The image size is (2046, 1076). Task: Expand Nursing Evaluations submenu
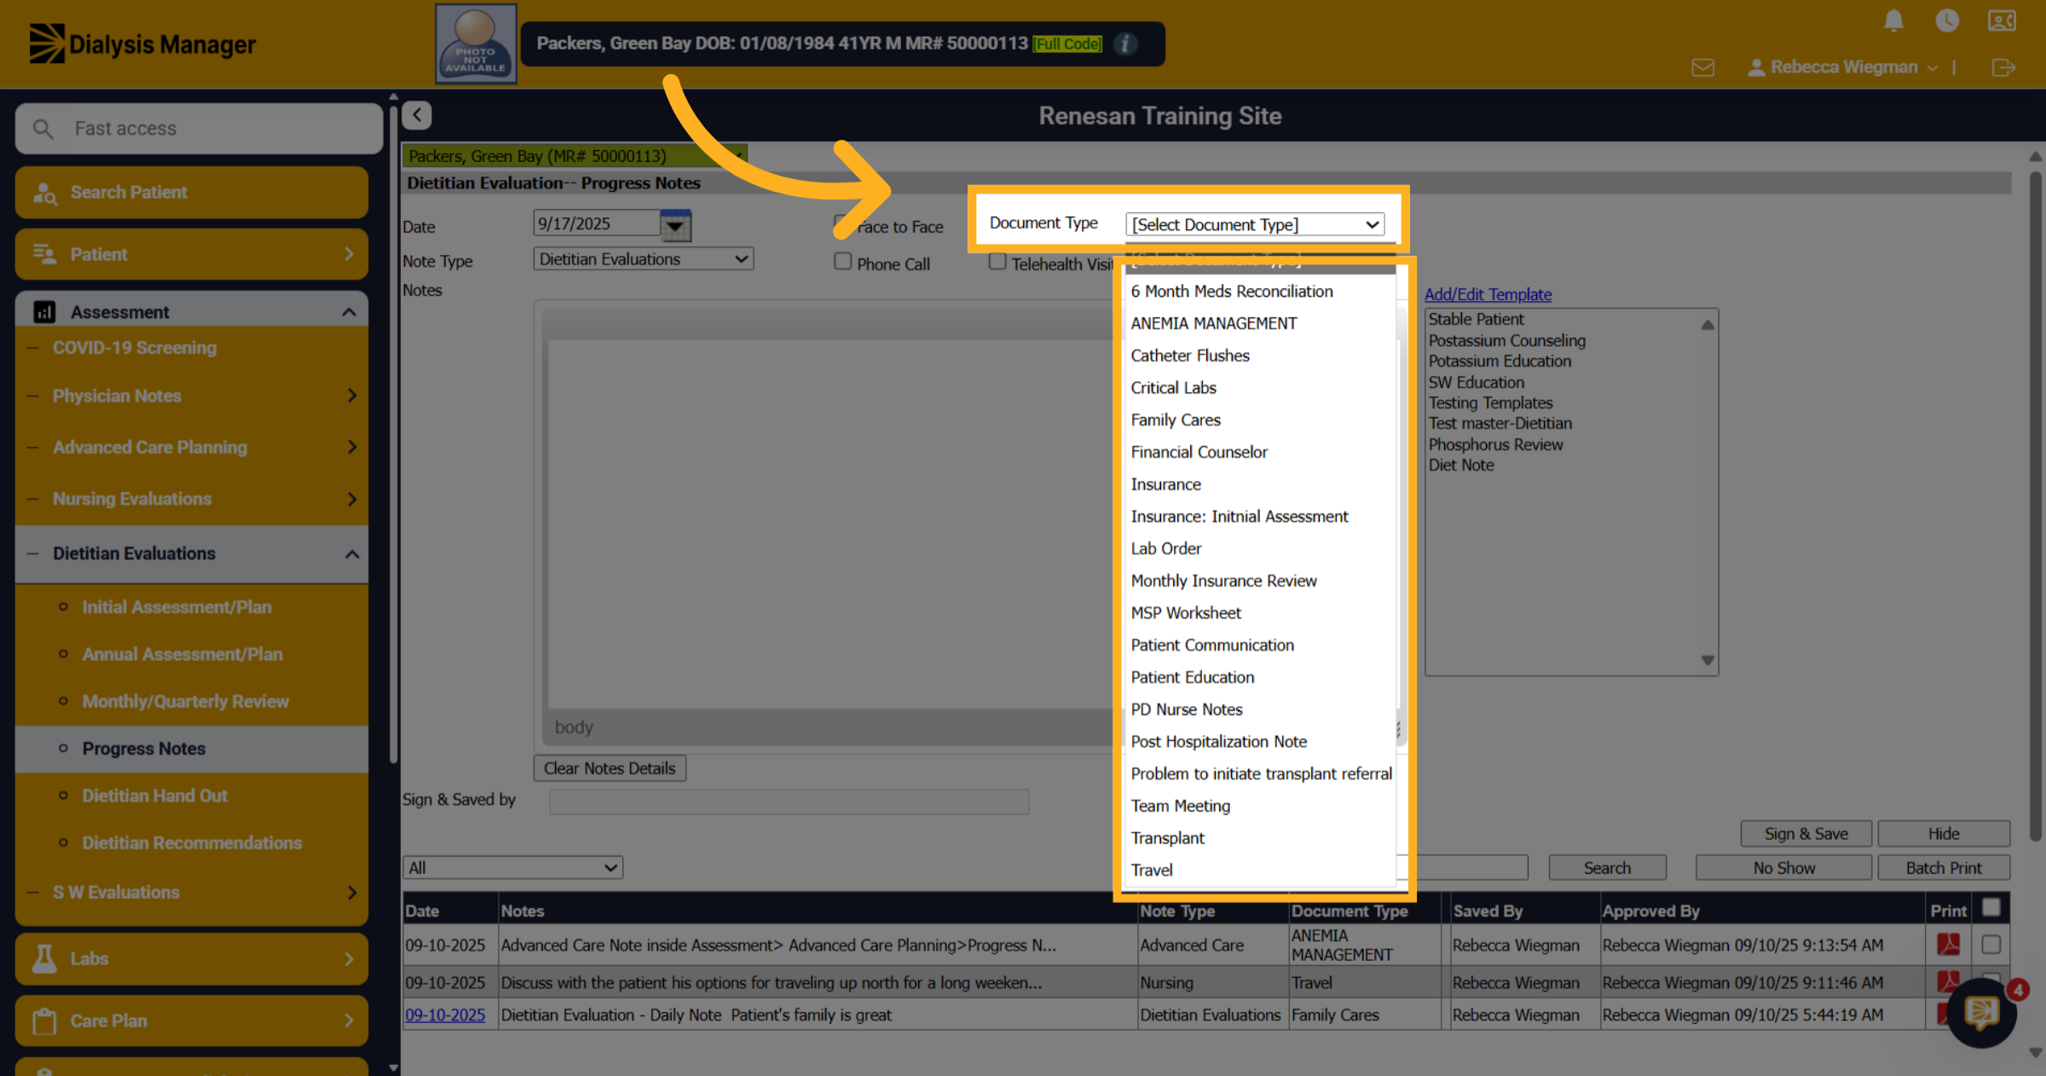[x=351, y=499]
